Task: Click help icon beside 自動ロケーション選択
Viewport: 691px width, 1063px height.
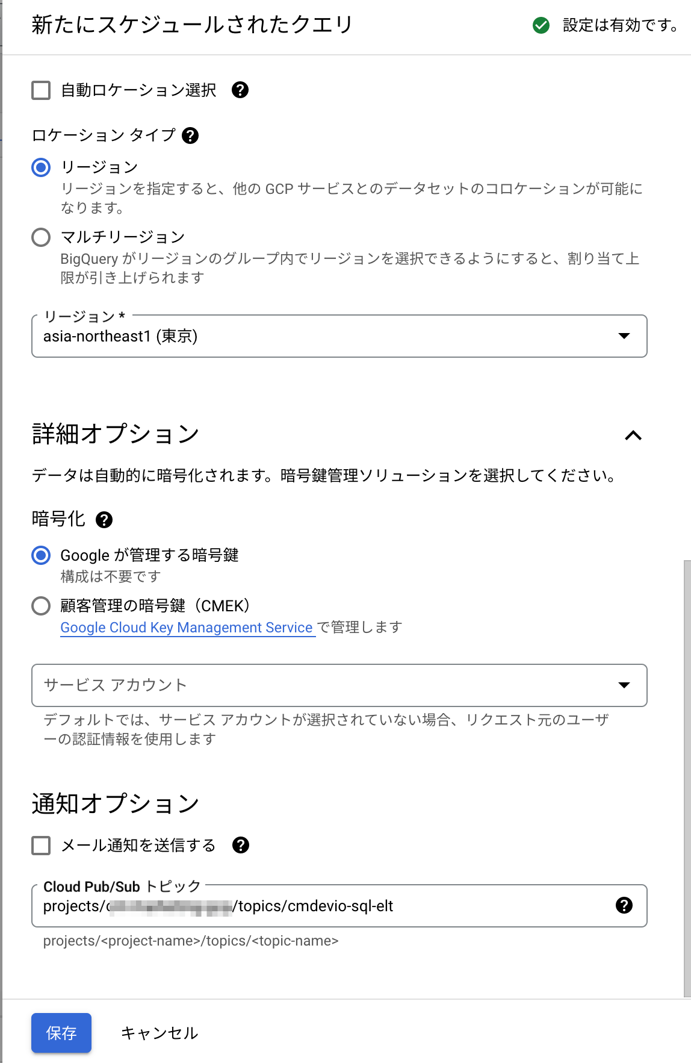Action: [240, 90]
